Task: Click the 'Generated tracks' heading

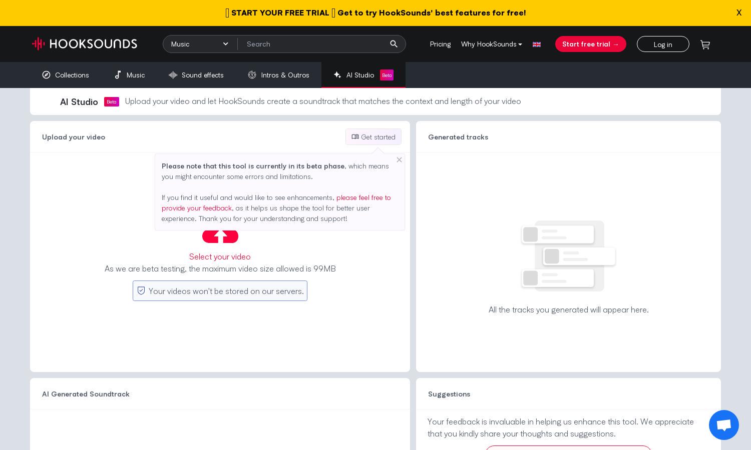Action: coord(458,137)
